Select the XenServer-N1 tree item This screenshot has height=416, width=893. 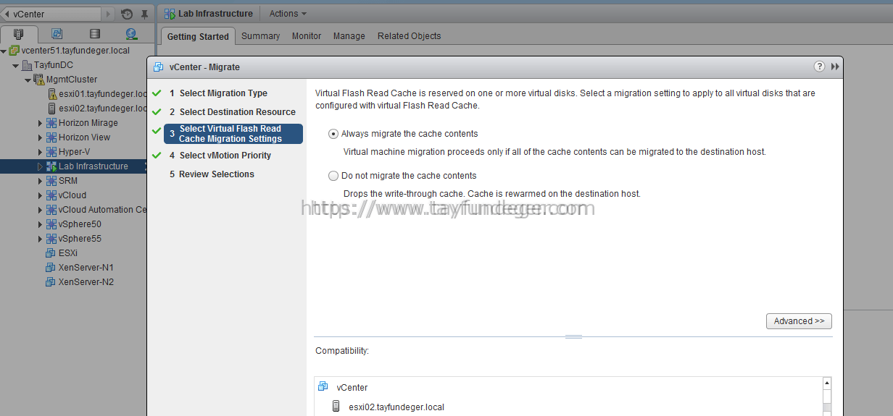[86, 268]
